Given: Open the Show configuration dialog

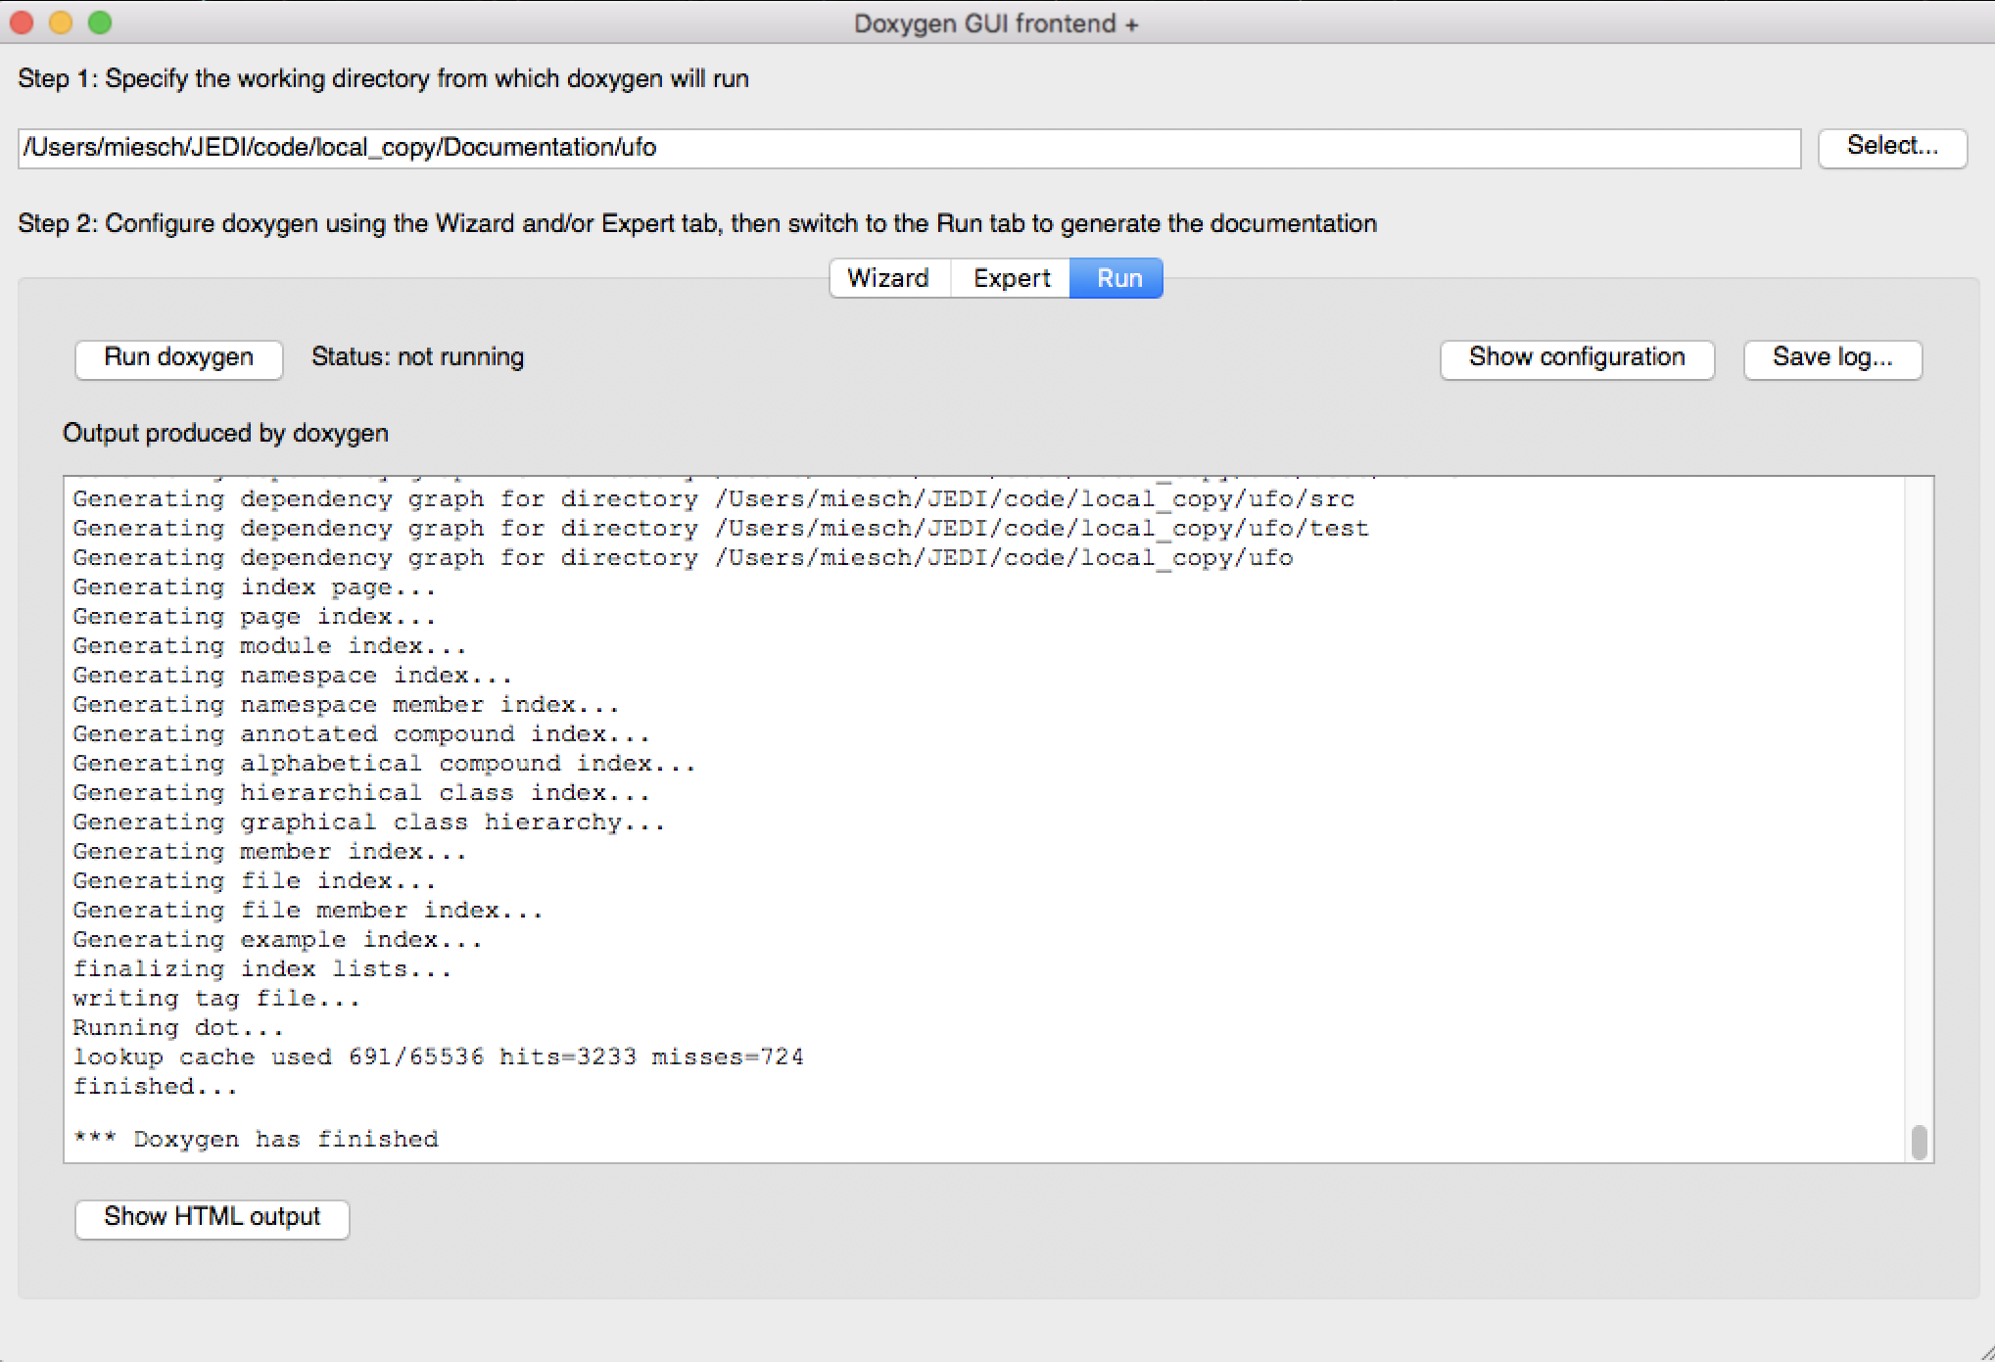Looking at the screenshot, I should pos(1577,358).
